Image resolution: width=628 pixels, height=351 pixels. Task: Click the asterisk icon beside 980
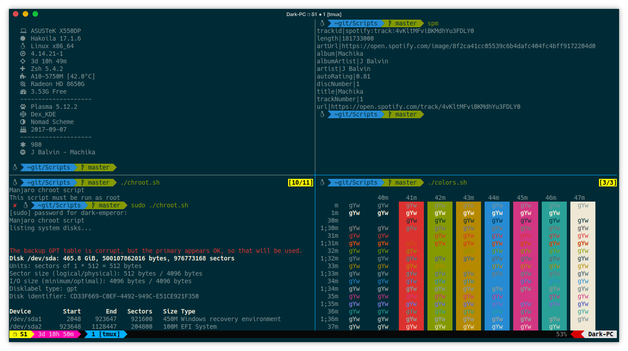23,145
